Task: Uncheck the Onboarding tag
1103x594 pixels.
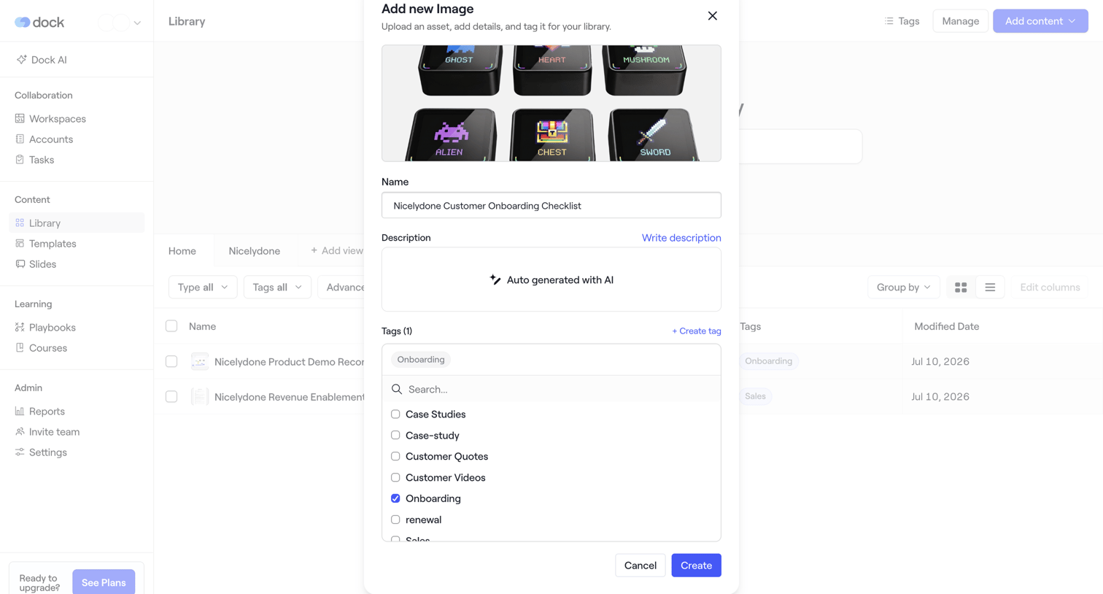Action: (395, 498)
